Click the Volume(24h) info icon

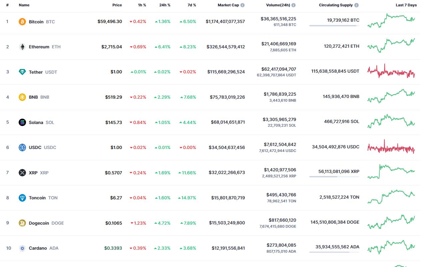click(x=294, y=5)
